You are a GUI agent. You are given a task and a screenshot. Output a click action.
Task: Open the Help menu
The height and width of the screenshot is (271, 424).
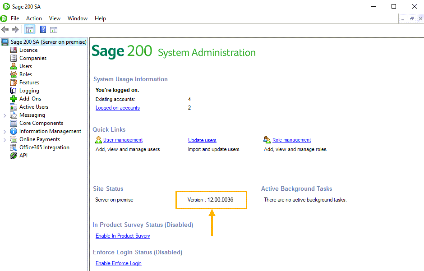pyautogui.click(x=100, y=18)
